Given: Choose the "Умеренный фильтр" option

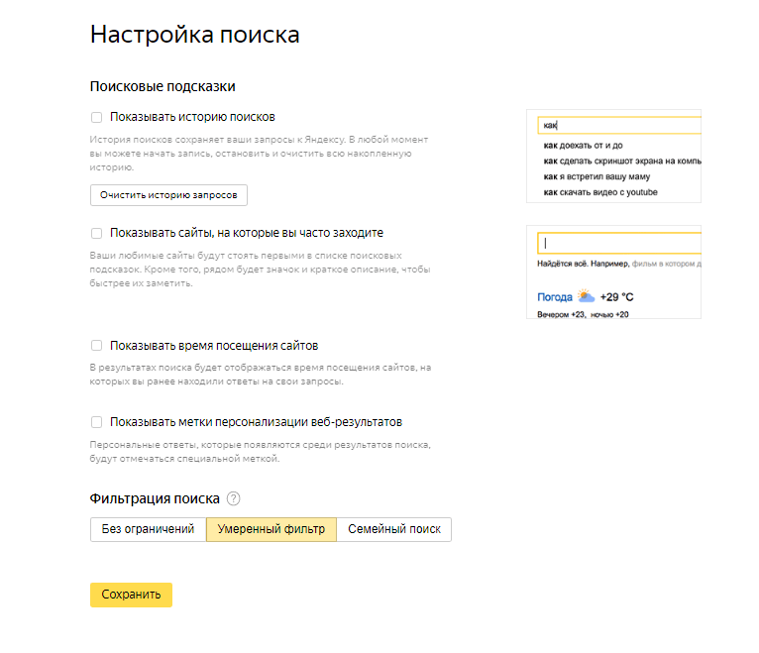Looking at the screenshot, I should pyautogui.click(x=271, y=529).
